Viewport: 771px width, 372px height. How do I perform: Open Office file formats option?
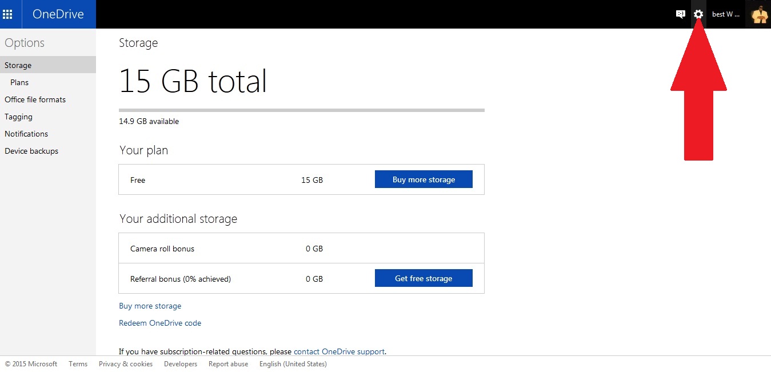pyautogui.click(x=35, y=99)
